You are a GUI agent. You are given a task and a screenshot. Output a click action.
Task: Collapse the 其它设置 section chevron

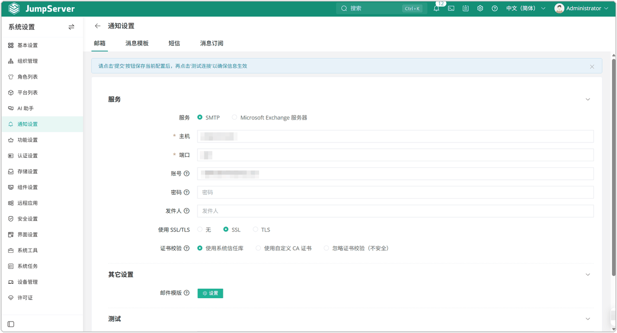pyautogui.click(x=588, y=275)
